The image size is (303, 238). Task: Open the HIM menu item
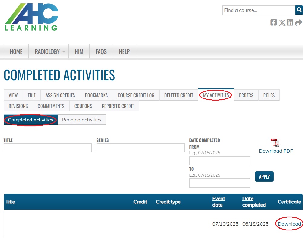(x=79, y=52)
